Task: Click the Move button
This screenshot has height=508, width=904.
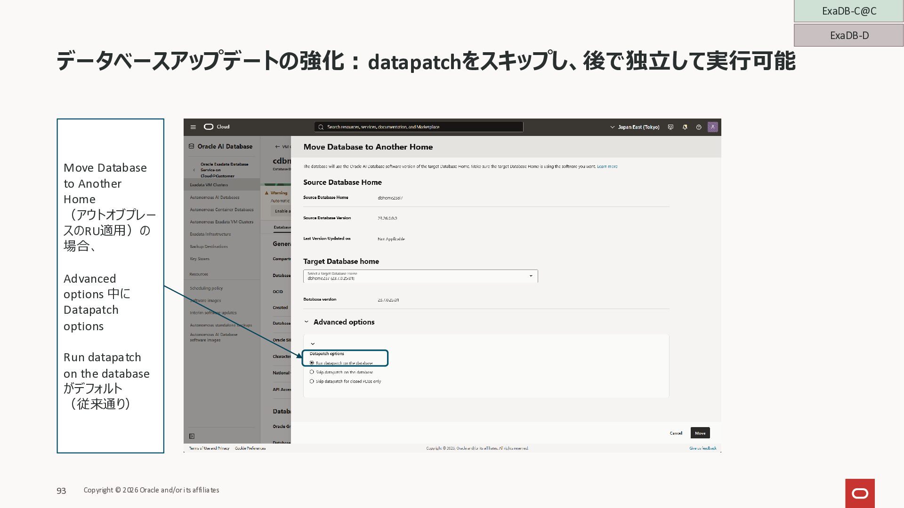Action: 700,433
